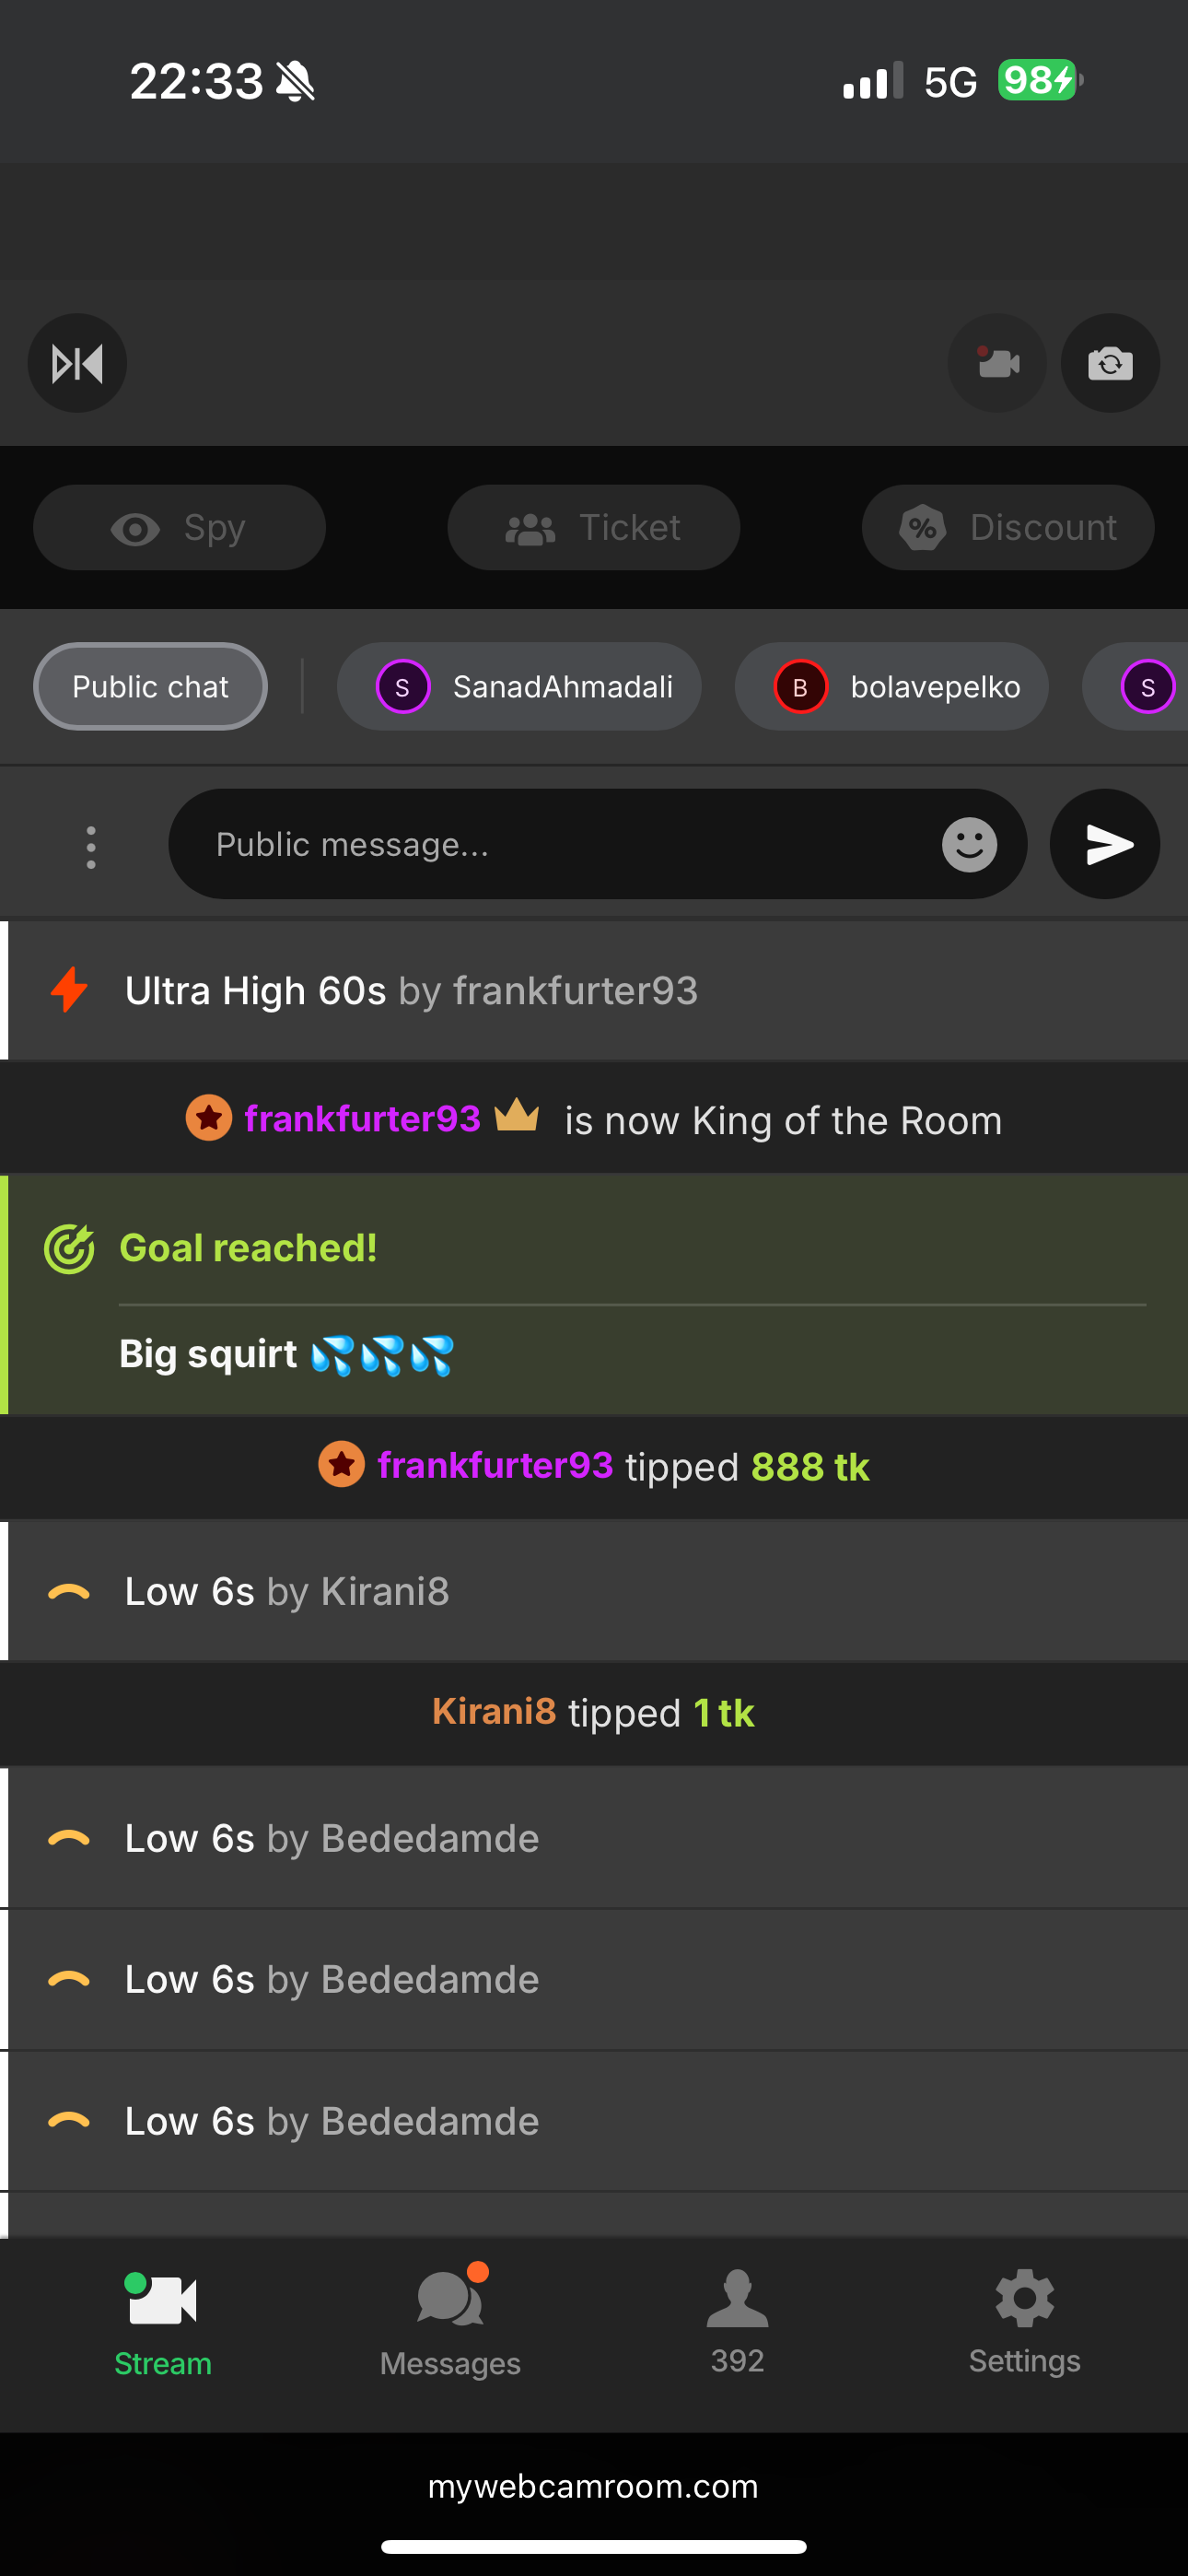
Task: Select the Stream tab
Action: [163, 2322]
